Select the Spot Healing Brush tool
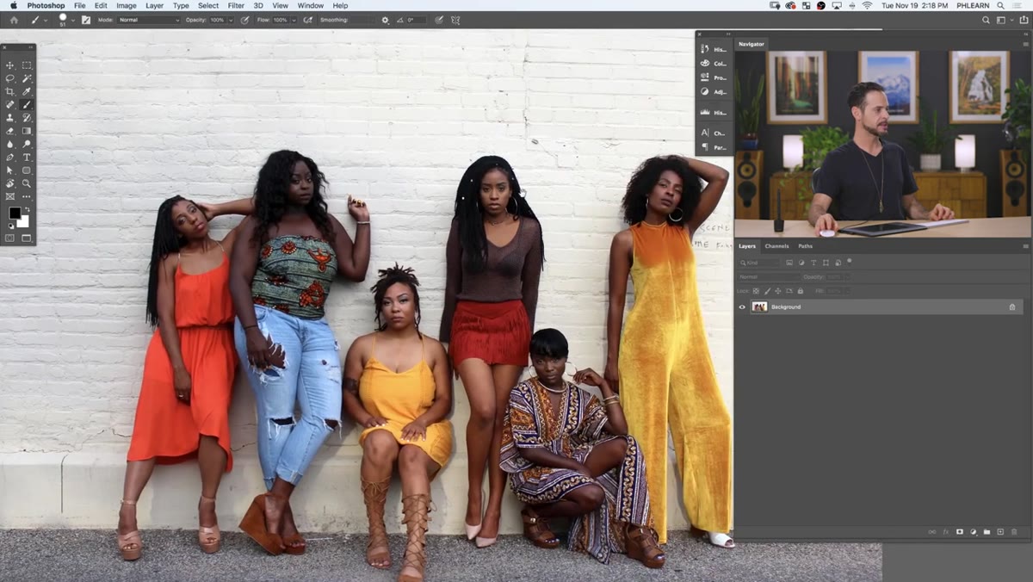Image resolution: width=1033 pixels, height=582 pixels. tap(10, 104)
